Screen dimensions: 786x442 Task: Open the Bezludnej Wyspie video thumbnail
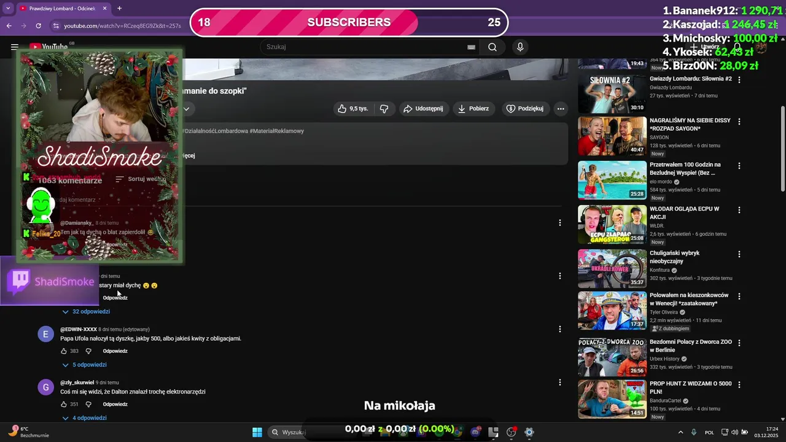tap(612, 180)
